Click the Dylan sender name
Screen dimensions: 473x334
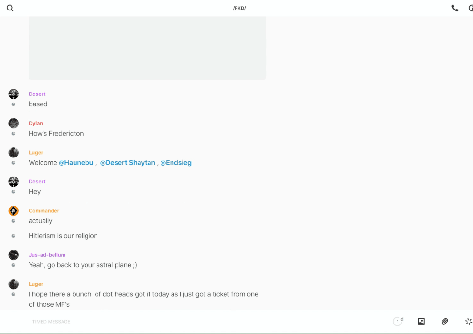click(x=36, y=123)
